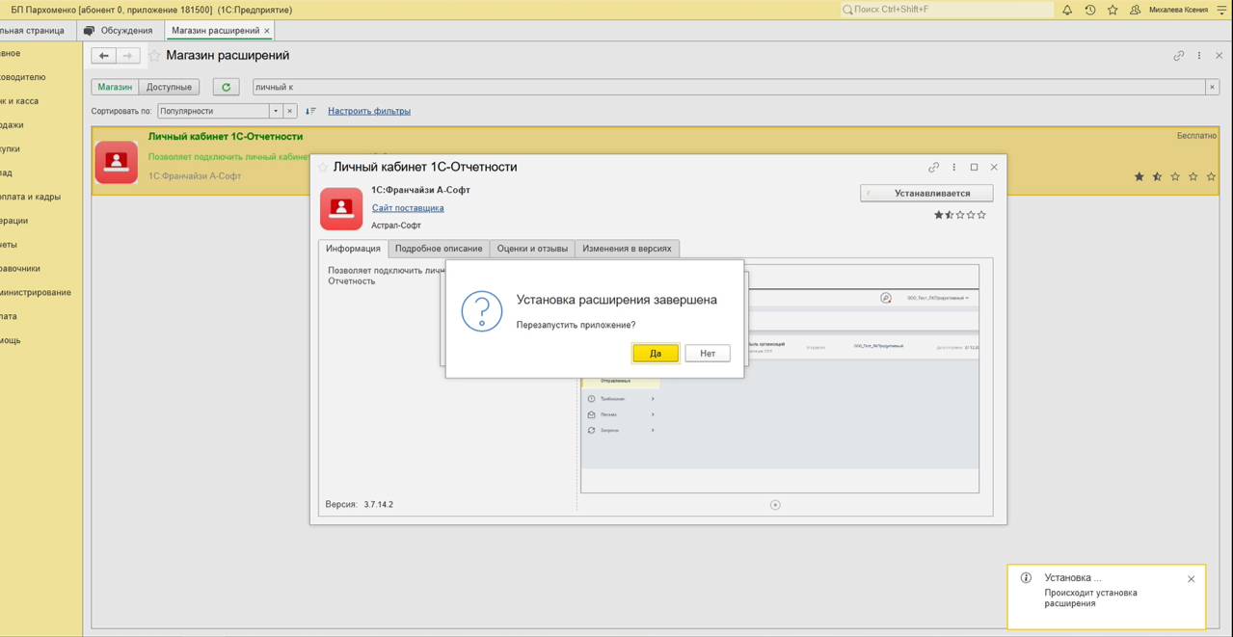The width and height of the screenshot is (1233, 637).
Task: Confirm restart with the Да button
Action: (x=656, y=354)
